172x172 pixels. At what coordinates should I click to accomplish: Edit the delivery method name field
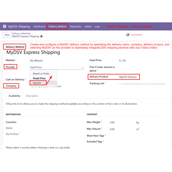33,52
